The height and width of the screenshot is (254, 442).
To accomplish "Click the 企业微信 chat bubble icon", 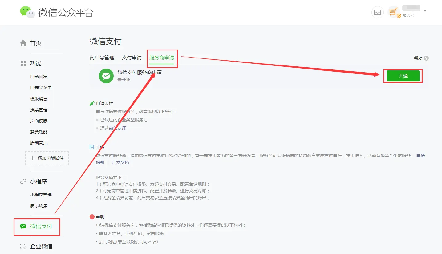I will pos(23,246).
